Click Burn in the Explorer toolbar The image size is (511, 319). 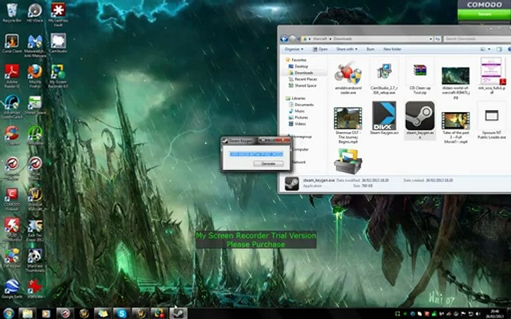(x=370, y=49)
